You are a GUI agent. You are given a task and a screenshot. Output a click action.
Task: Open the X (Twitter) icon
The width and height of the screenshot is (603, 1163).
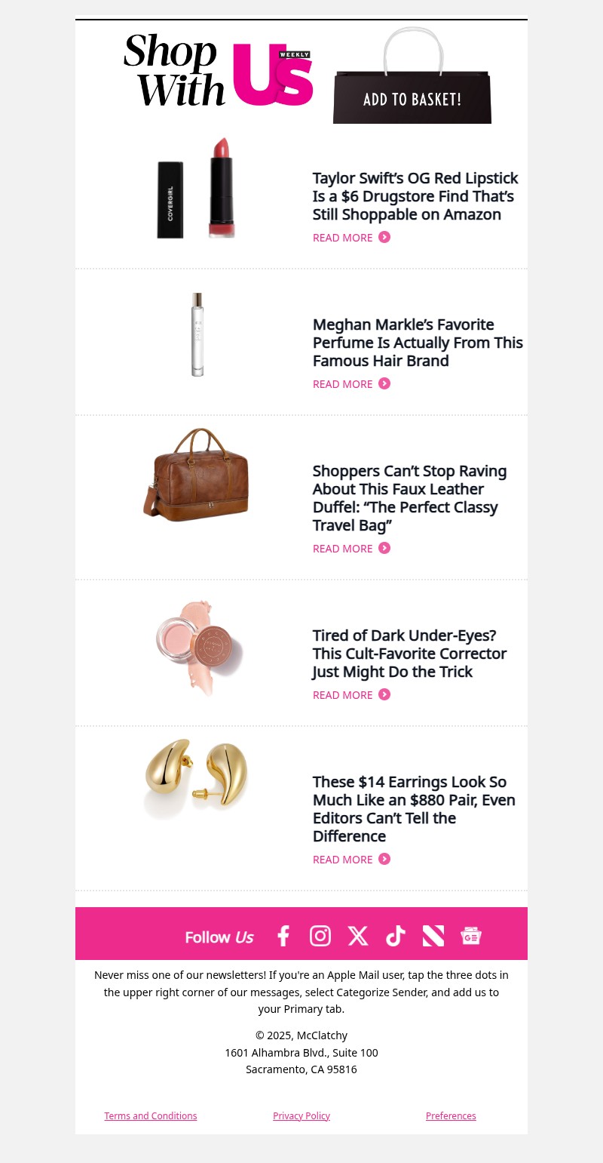click(x=358, y=936)
